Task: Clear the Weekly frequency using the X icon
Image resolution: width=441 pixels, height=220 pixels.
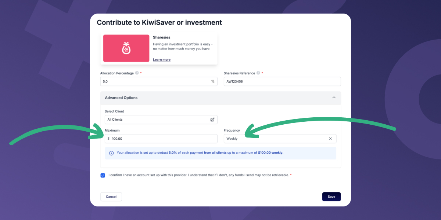Action: coord(330,138)
